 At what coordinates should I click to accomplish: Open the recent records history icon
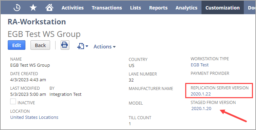click(17, 8)
